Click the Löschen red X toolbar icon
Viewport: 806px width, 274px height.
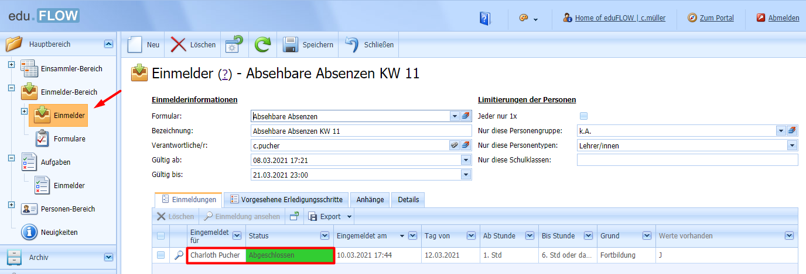[x=179, y=45]
